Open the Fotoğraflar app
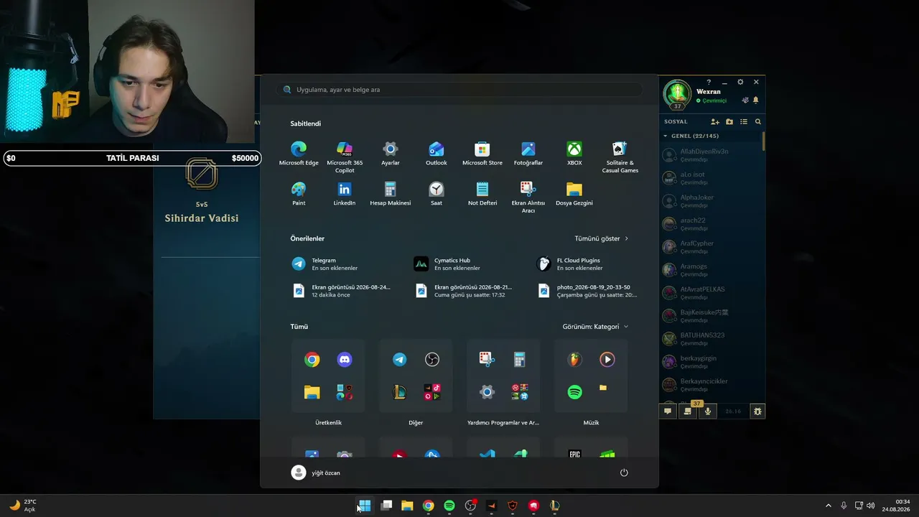The image size is (919, 517). tap(528, 154)
